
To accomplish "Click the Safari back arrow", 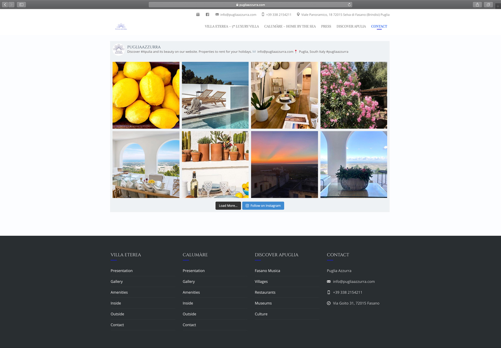I will pyautogui.click(x=5, y=5).
